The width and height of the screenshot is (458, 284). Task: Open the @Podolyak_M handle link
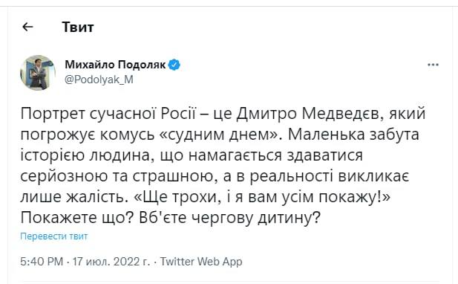pyautogui.click(x=99, y=80)
